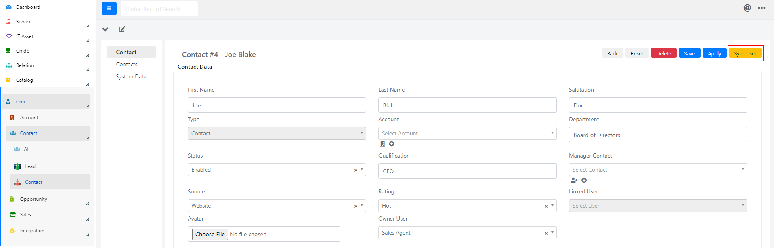774x248 pixels.
Task: Collapse header with chevron down icon
Action: click(105, 29)
